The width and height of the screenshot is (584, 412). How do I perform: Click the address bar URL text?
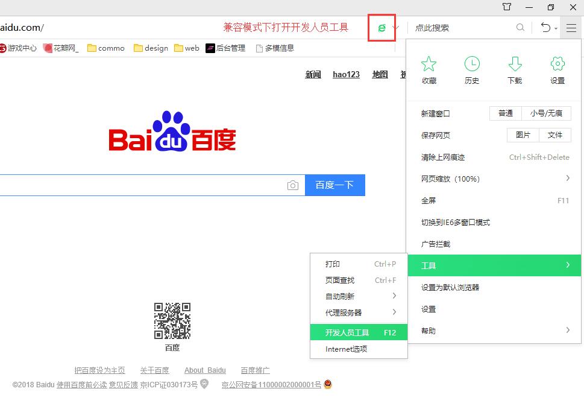pos(22,28)
